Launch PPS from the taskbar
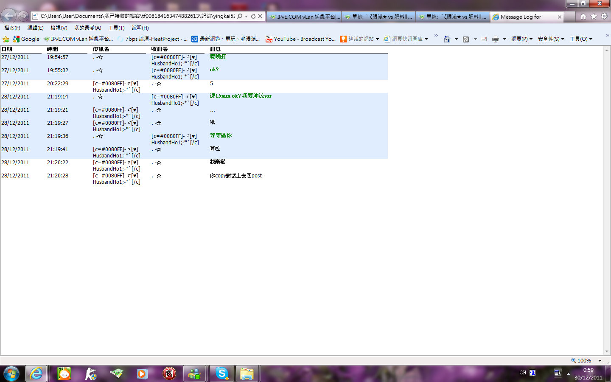 click(64, 374)
